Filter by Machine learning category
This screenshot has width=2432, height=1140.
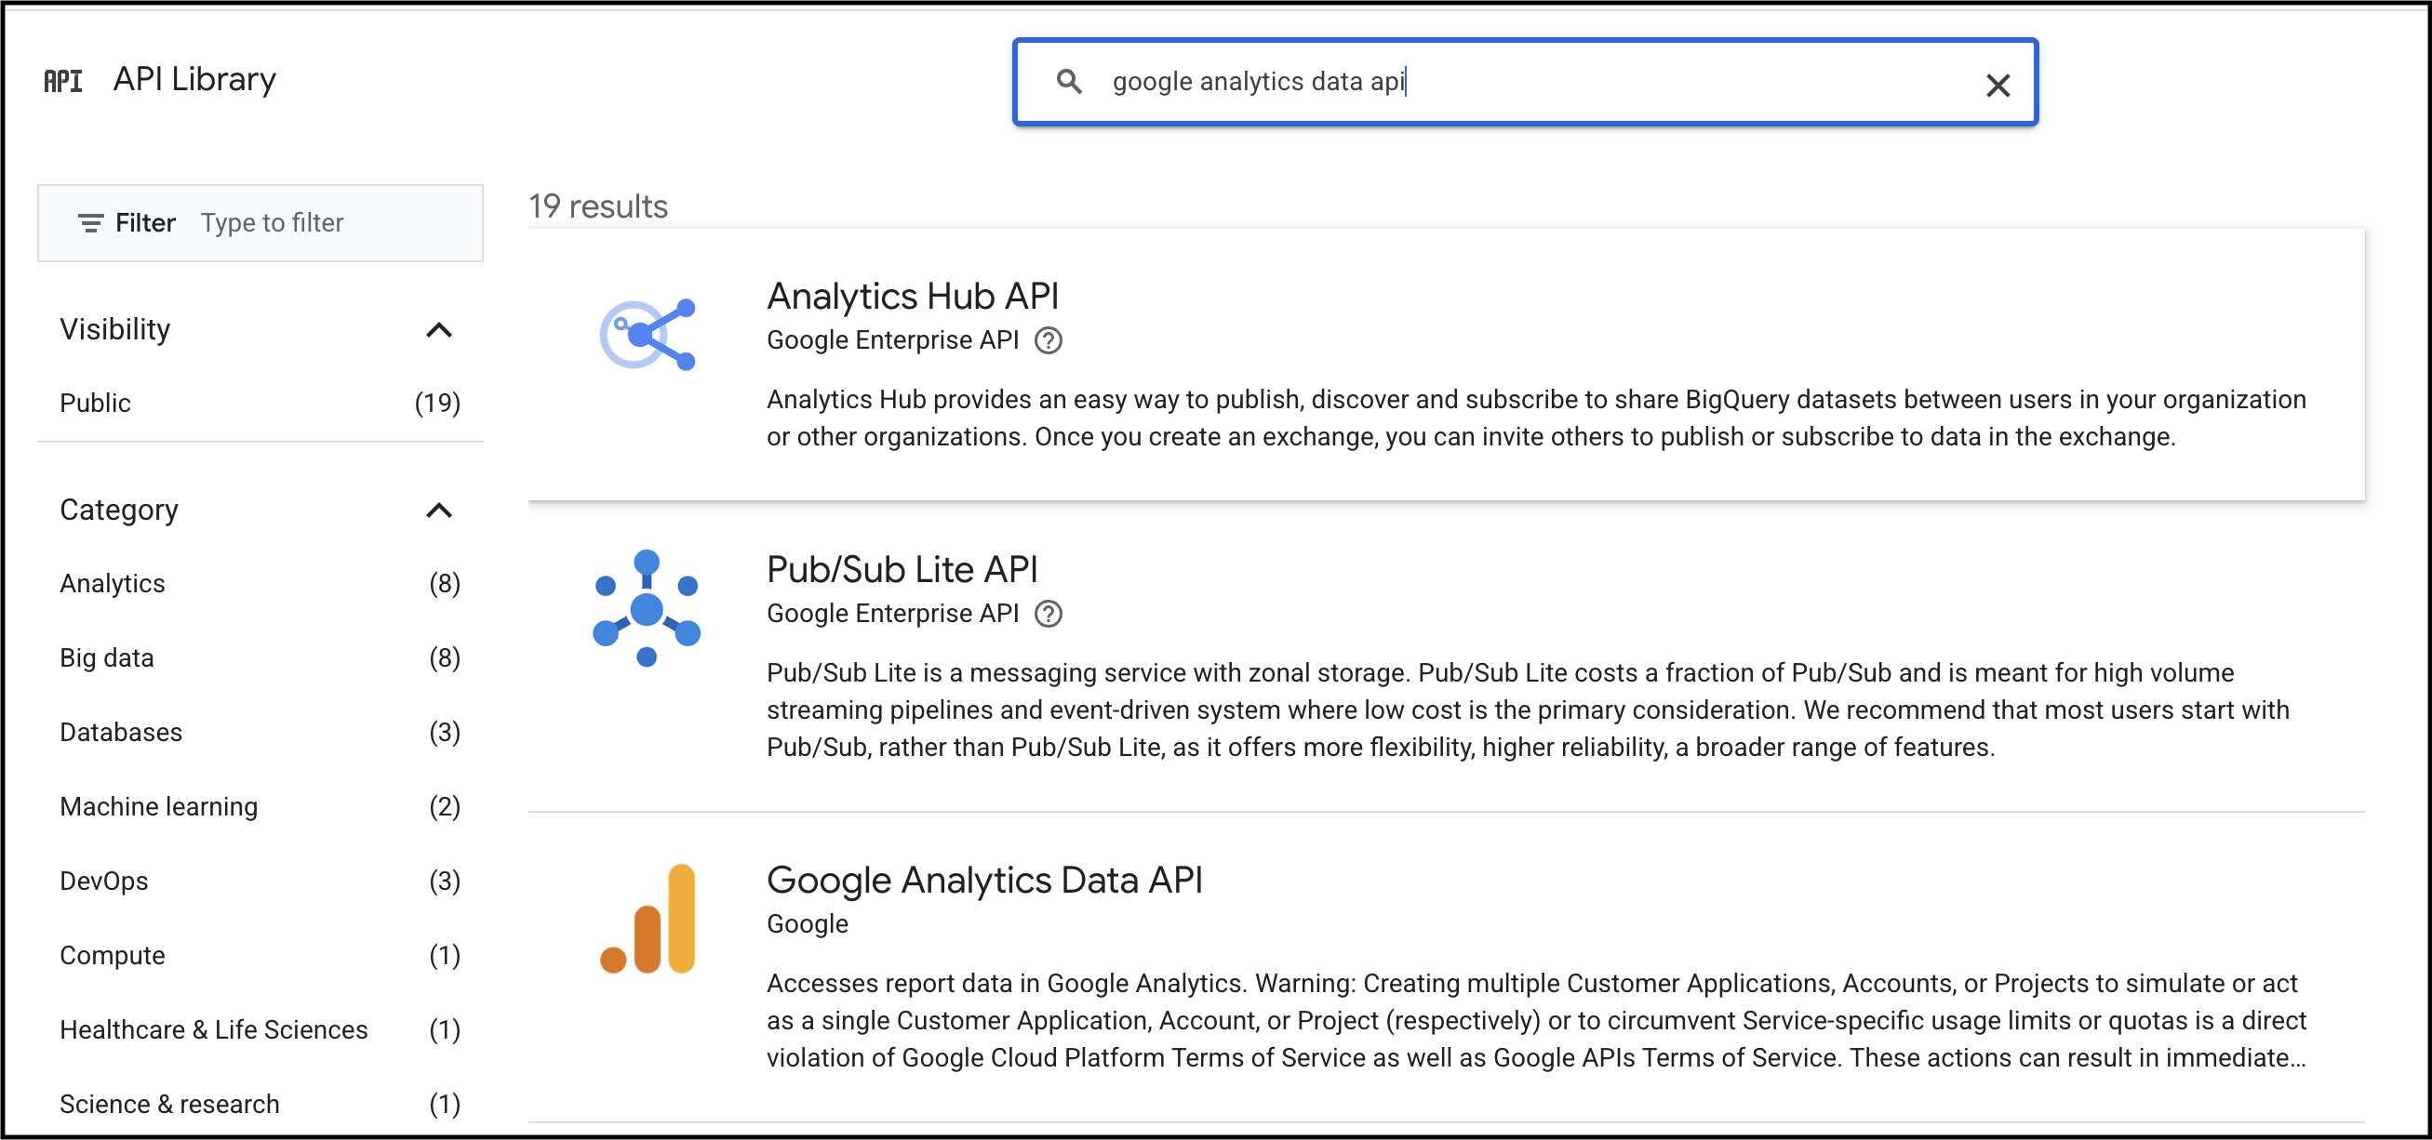pyautogui.click(x=260, y=807)
